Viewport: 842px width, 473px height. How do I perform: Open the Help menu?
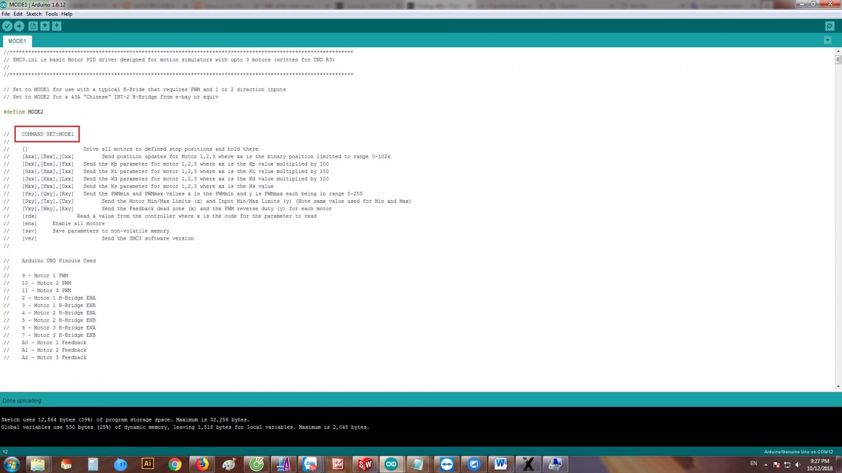tap(67, 14)
